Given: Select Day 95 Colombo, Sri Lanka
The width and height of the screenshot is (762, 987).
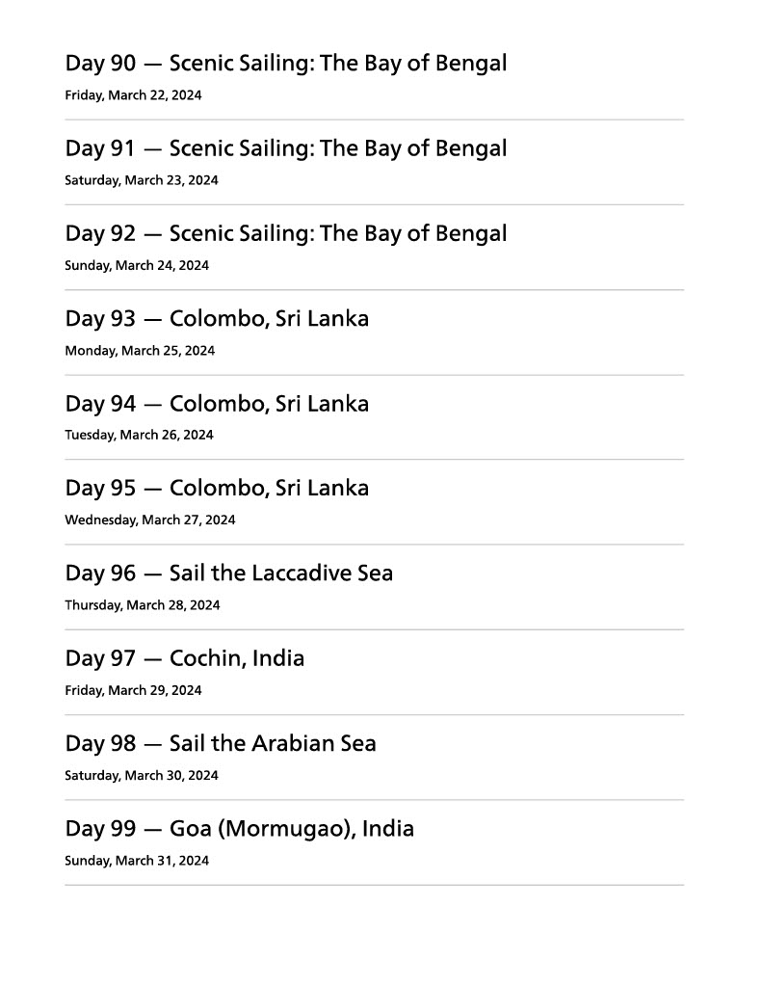Looking at the screenshot, I should coord(217,488).
